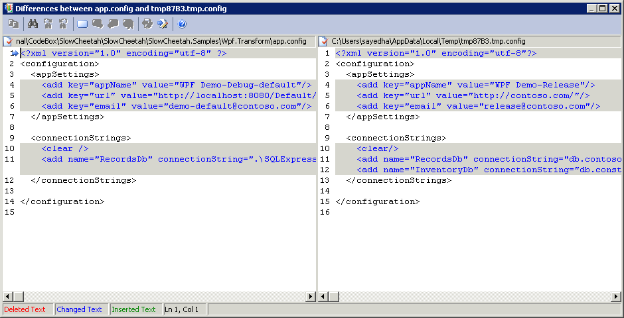Click the red "Deleted Text" legend label
624x318 pixels.
(x=25, y=309)
